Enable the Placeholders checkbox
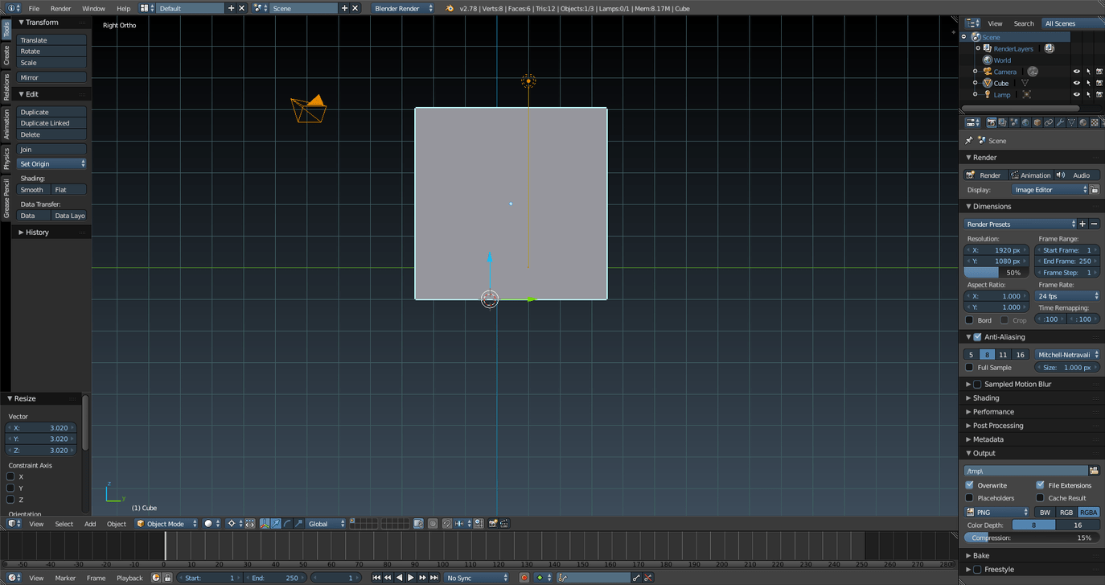1105x585 pixels. [969, 498]
